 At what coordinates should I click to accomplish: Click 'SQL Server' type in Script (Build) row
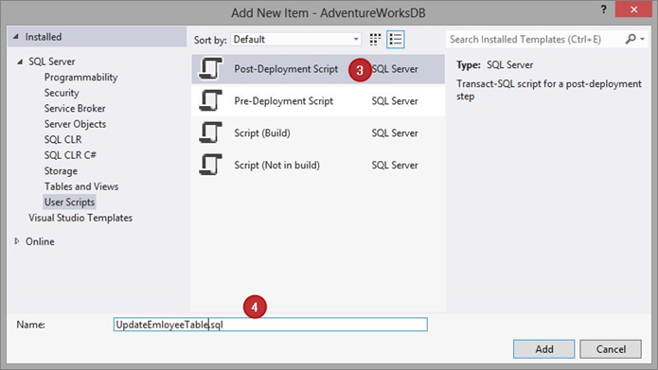[395, 133]
